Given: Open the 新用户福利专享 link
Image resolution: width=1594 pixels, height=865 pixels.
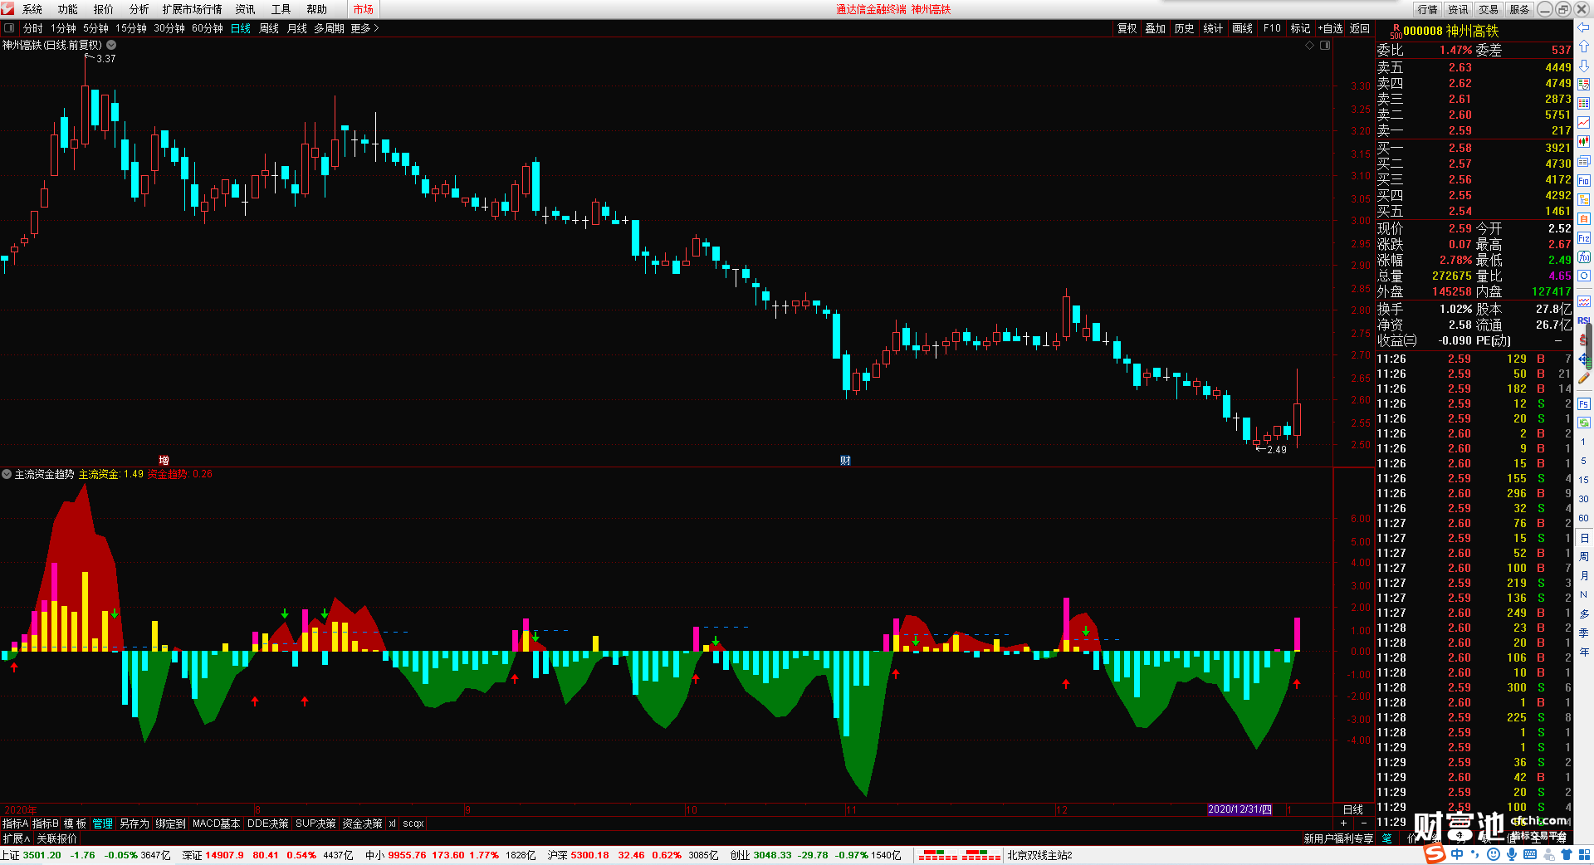Looking at the screenshot, I should point(1338,838).
